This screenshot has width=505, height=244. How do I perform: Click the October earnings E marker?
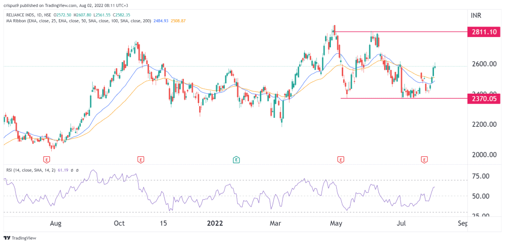141,159
